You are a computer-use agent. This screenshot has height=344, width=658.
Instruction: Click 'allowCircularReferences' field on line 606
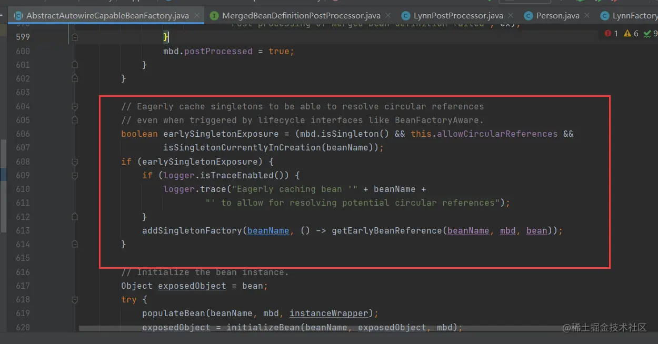point(497,134)
